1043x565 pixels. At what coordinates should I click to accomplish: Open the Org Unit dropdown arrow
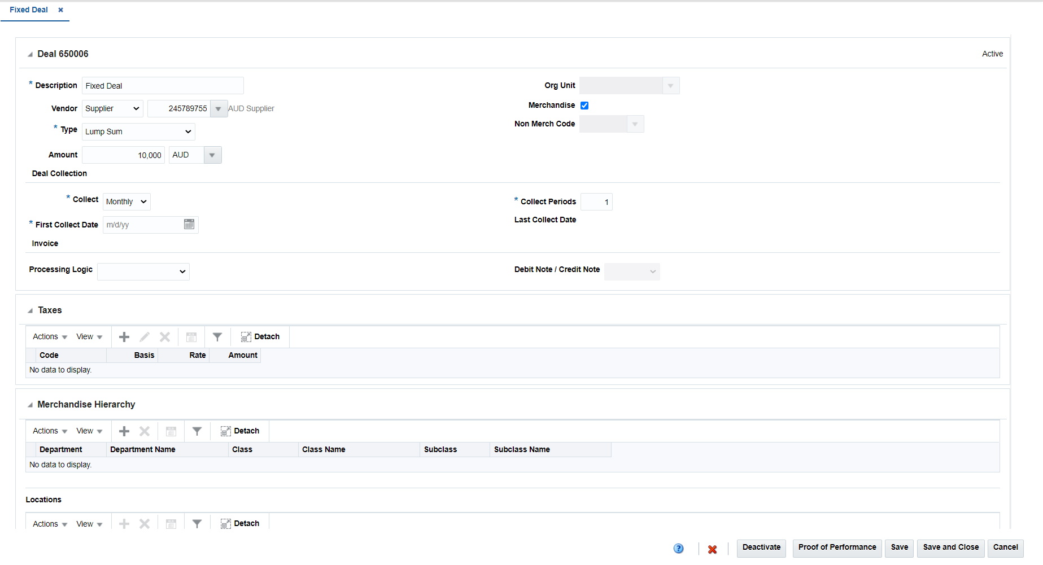coord(670,86)
